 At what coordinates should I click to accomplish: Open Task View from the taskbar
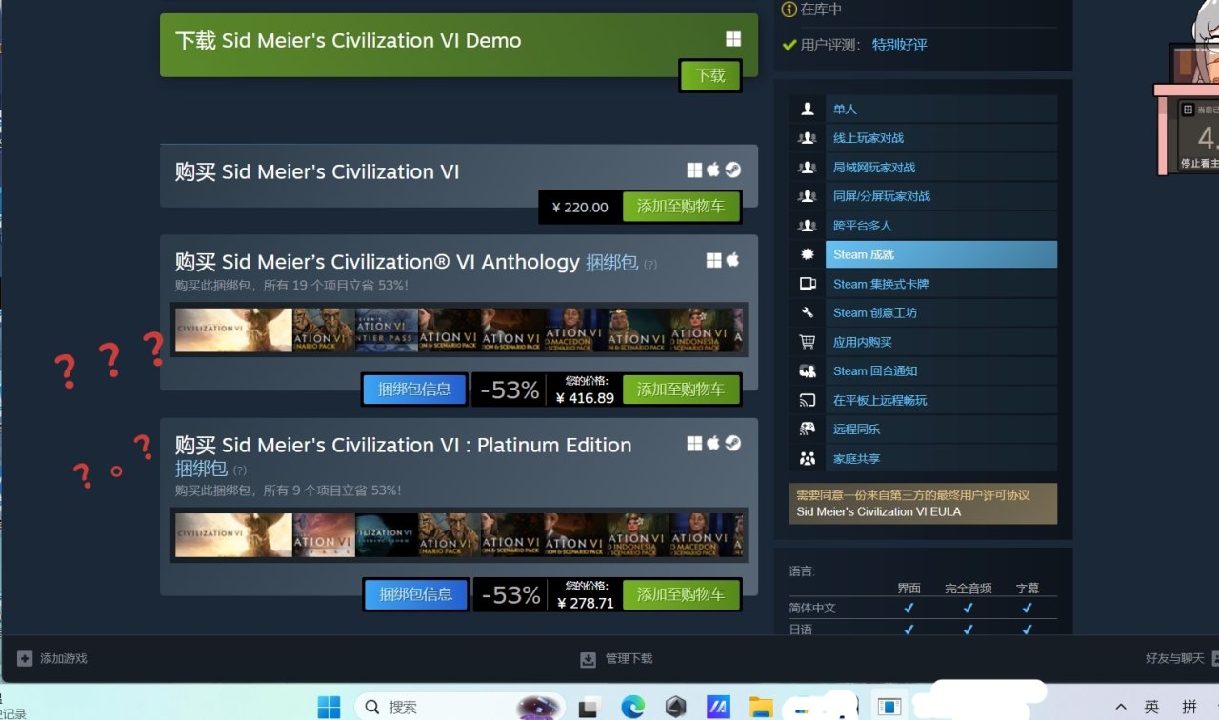click(590, 707)
